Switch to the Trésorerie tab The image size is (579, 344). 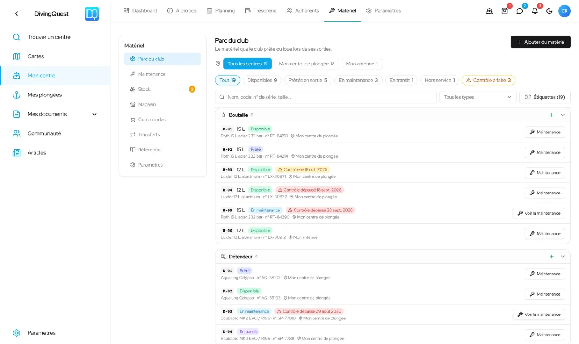pyautogui.click(x=261, y=11)
